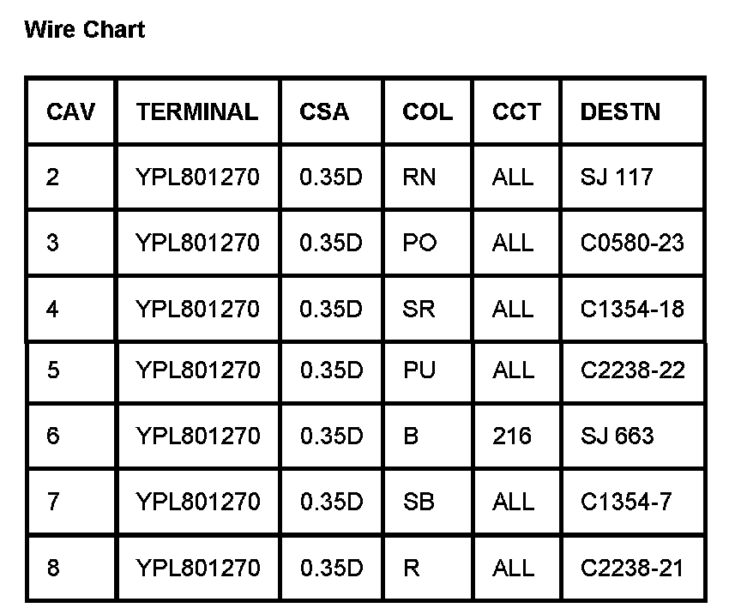
Task: Click the SB wire color cell
Action: [x=419, y=502]
